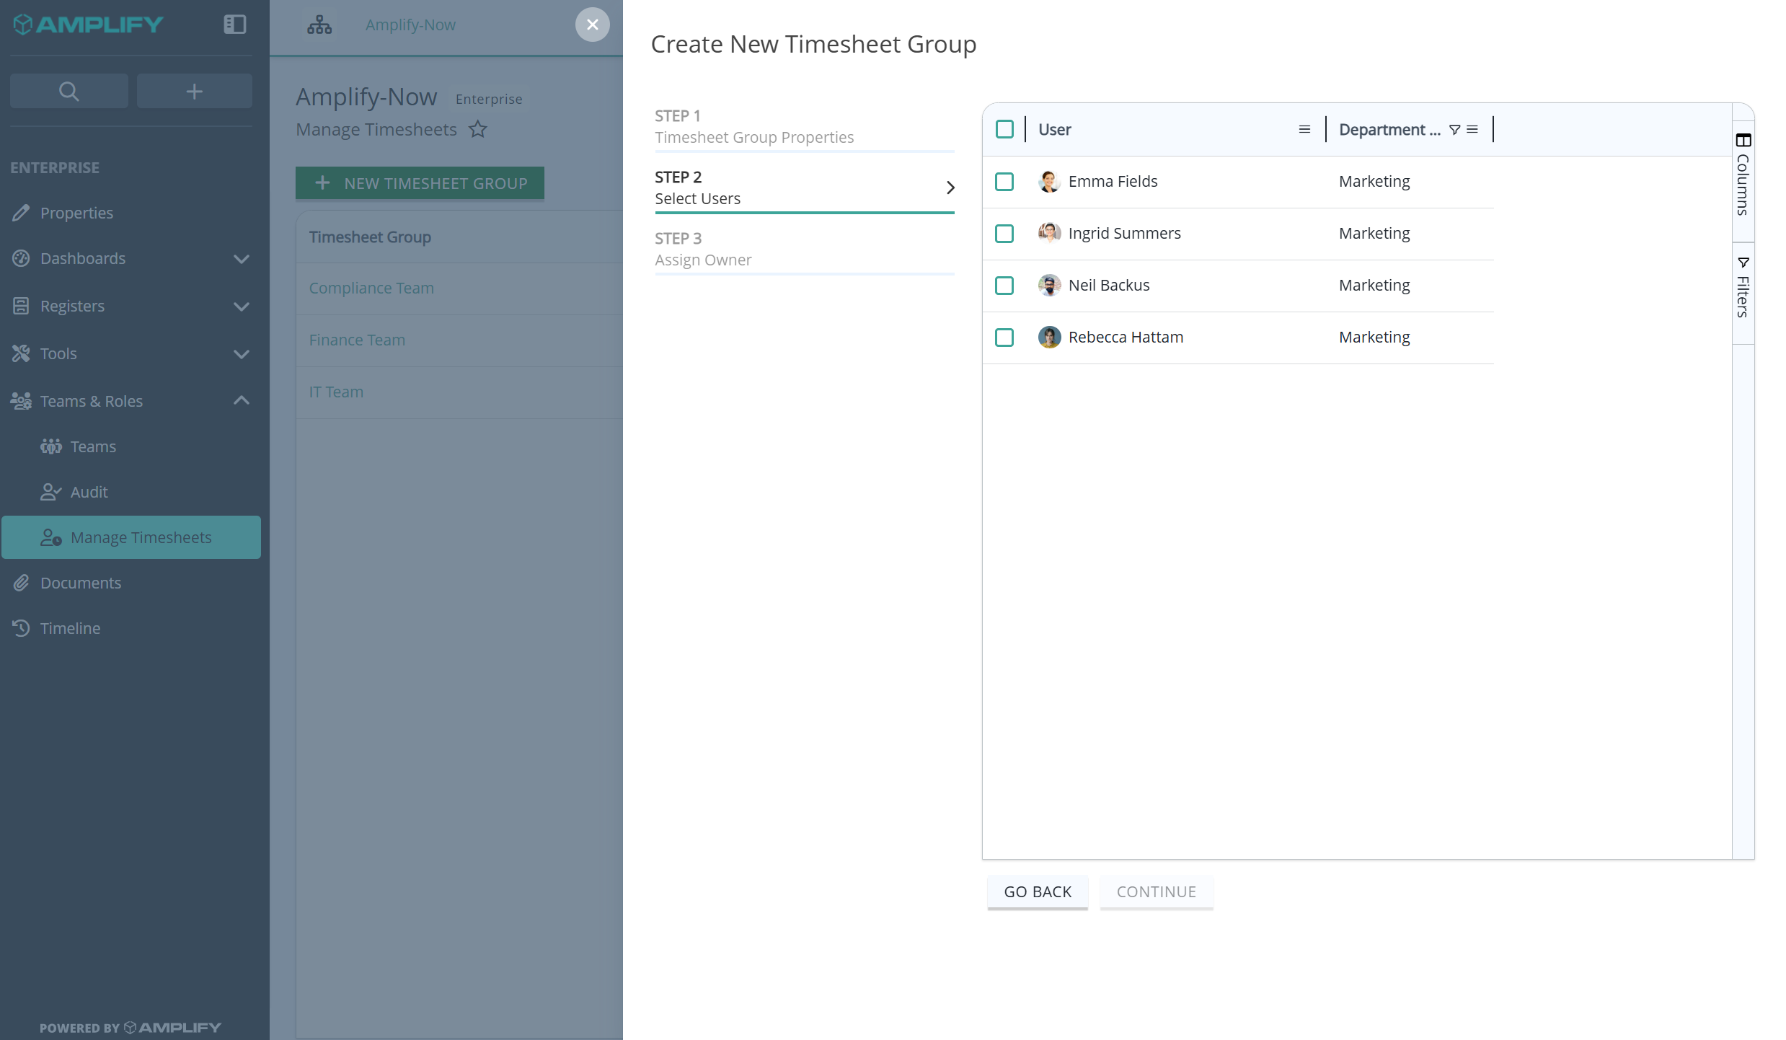Expand the Tools menu chevron
The height and width of the screenshot is (1040, 1786).
click(242, 353)
